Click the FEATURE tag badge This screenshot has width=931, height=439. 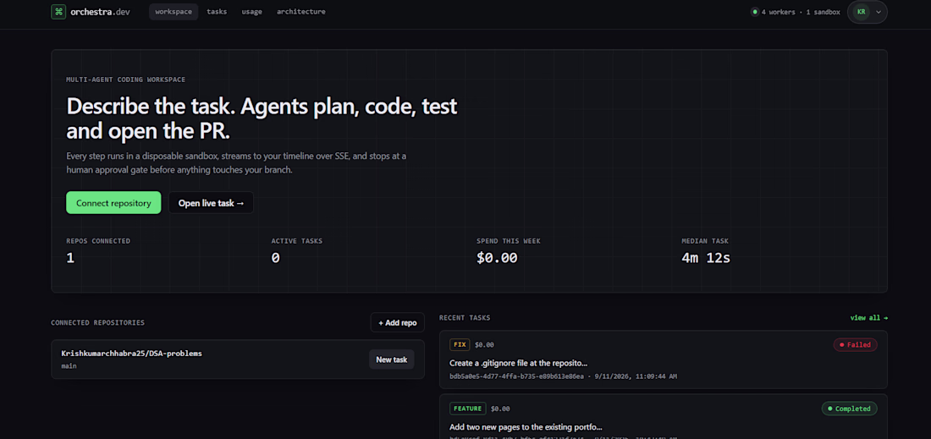(468, 409)
